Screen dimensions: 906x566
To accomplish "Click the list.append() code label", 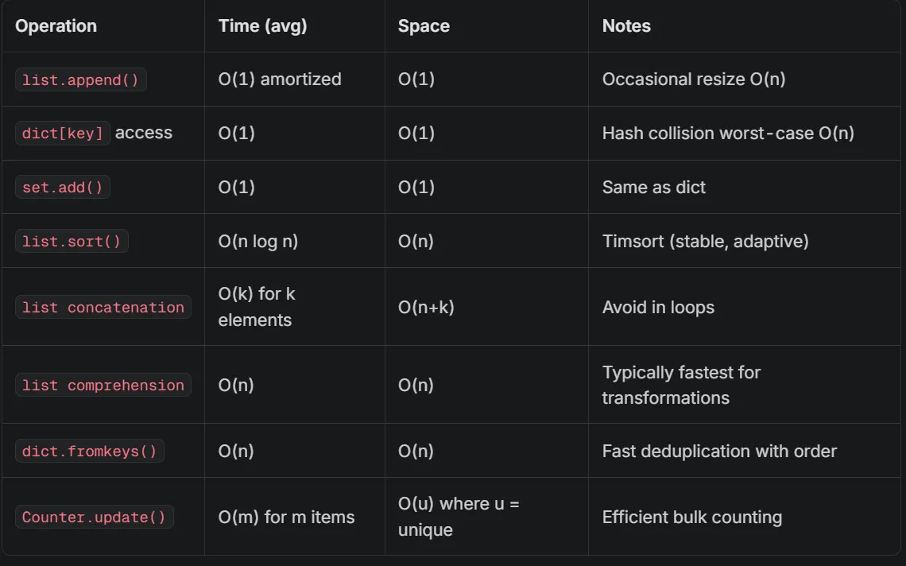I will pyautogui.click(x=80, y=79).
